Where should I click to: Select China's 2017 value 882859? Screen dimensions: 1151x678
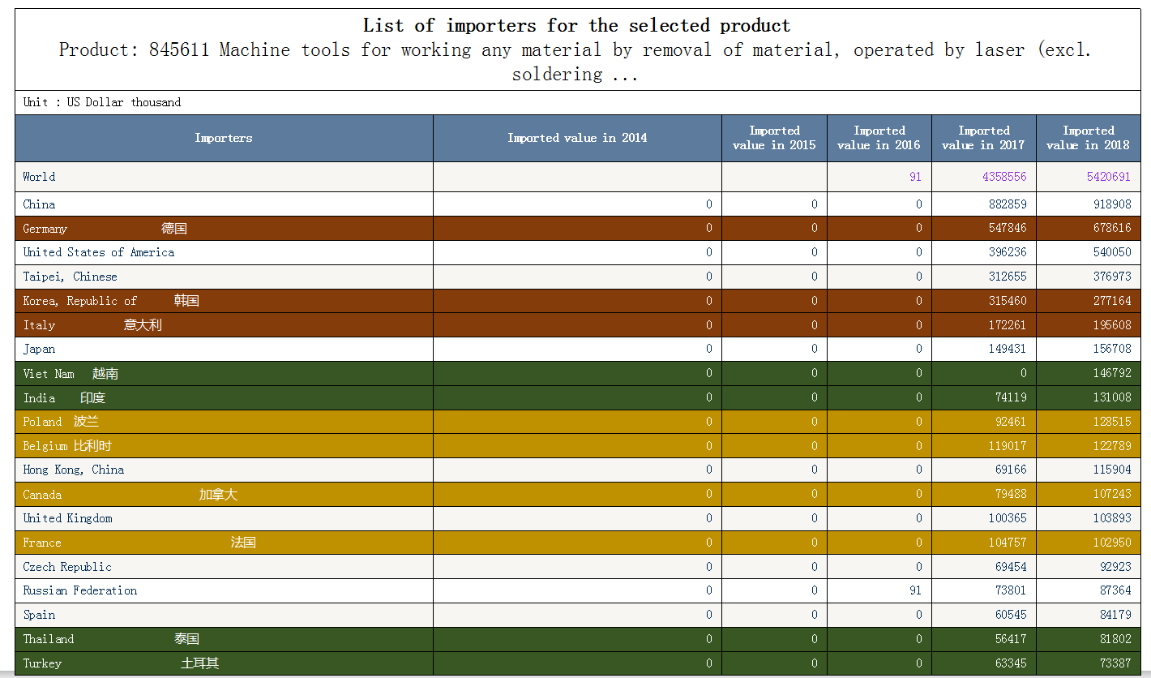pos(1007,204)
